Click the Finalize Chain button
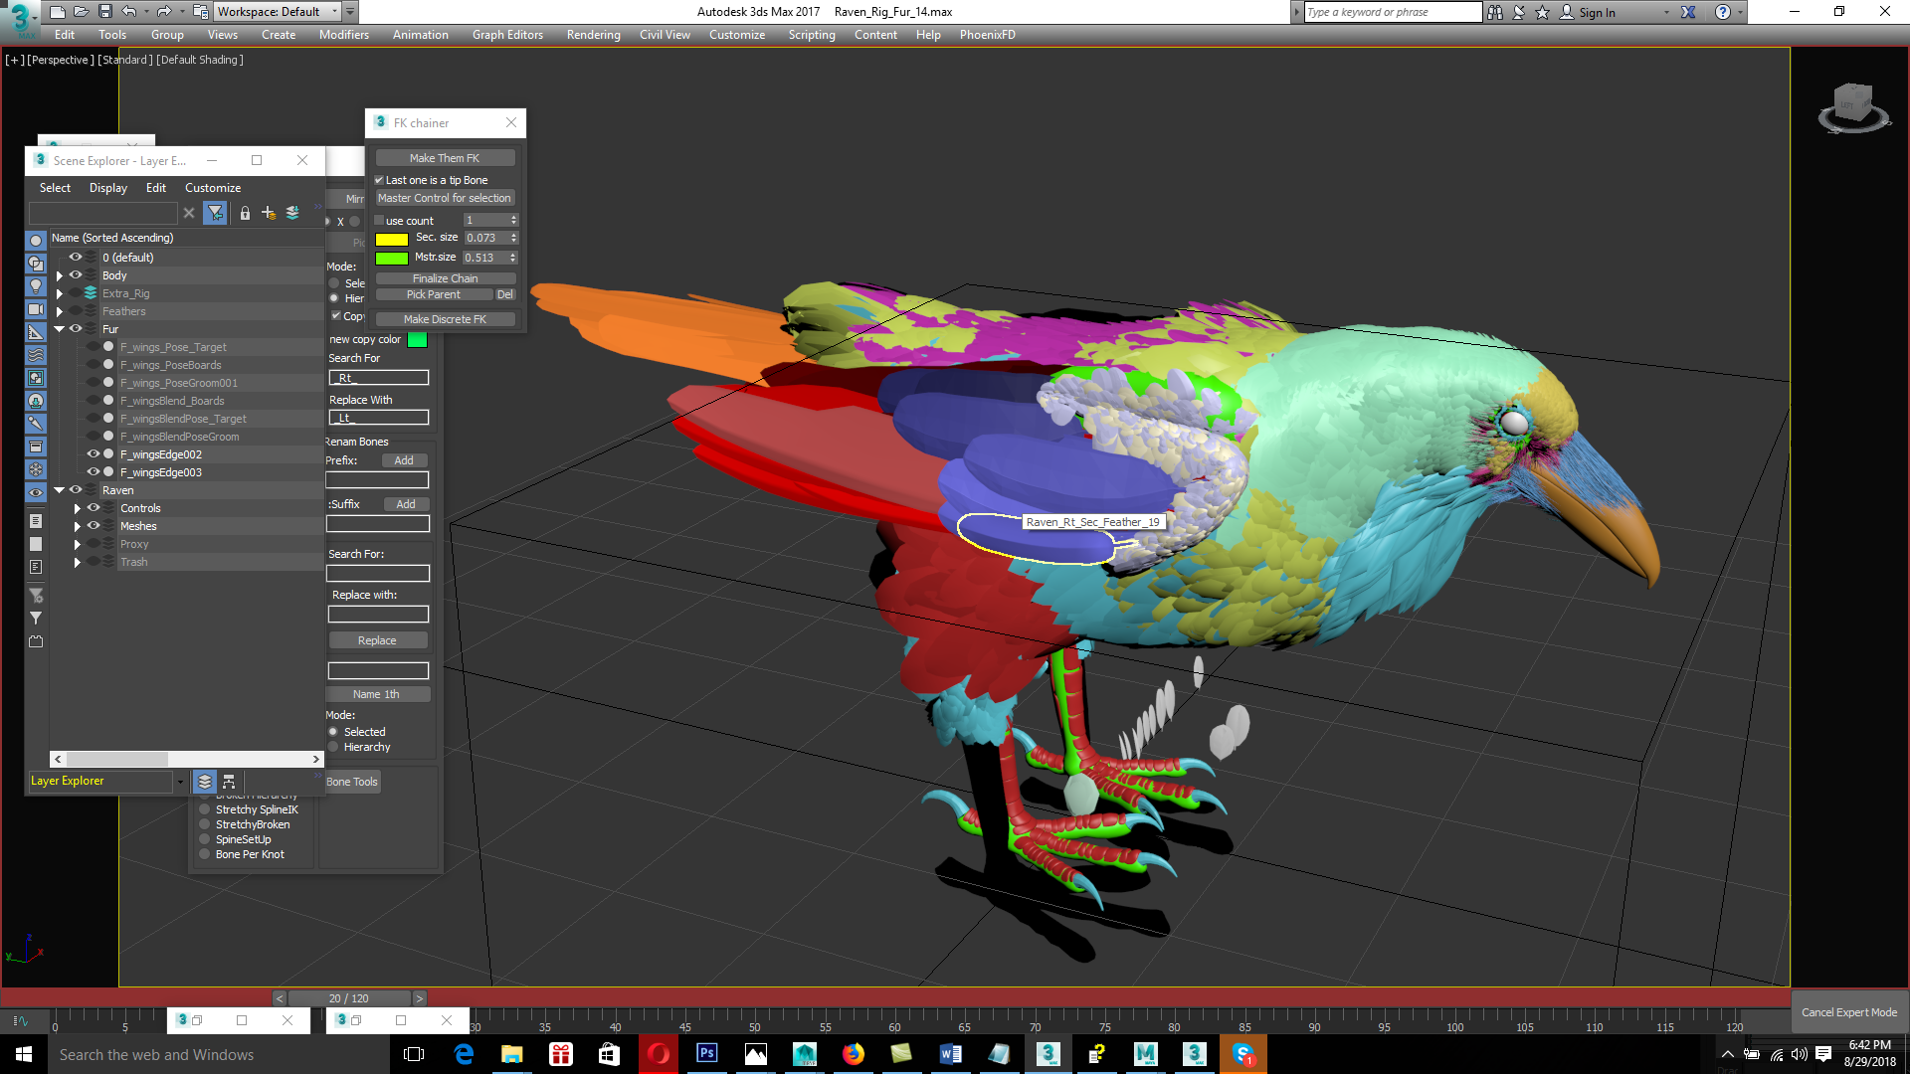 [x=445, y=278]
